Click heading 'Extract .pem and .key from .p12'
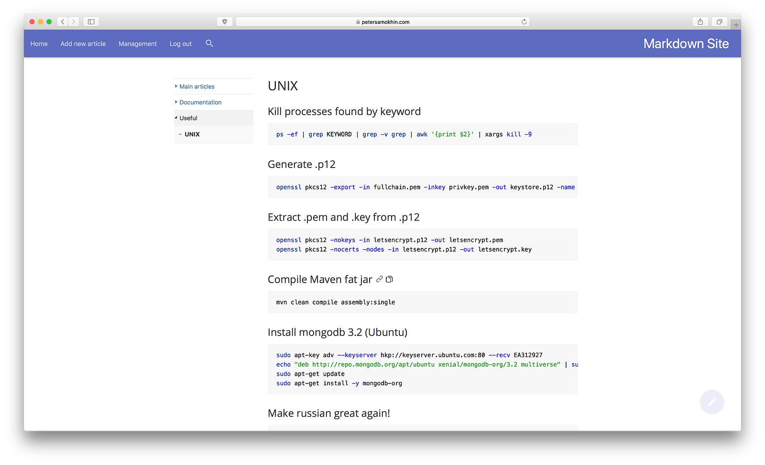This screenshot has height=465, width=765. [344, 217]
